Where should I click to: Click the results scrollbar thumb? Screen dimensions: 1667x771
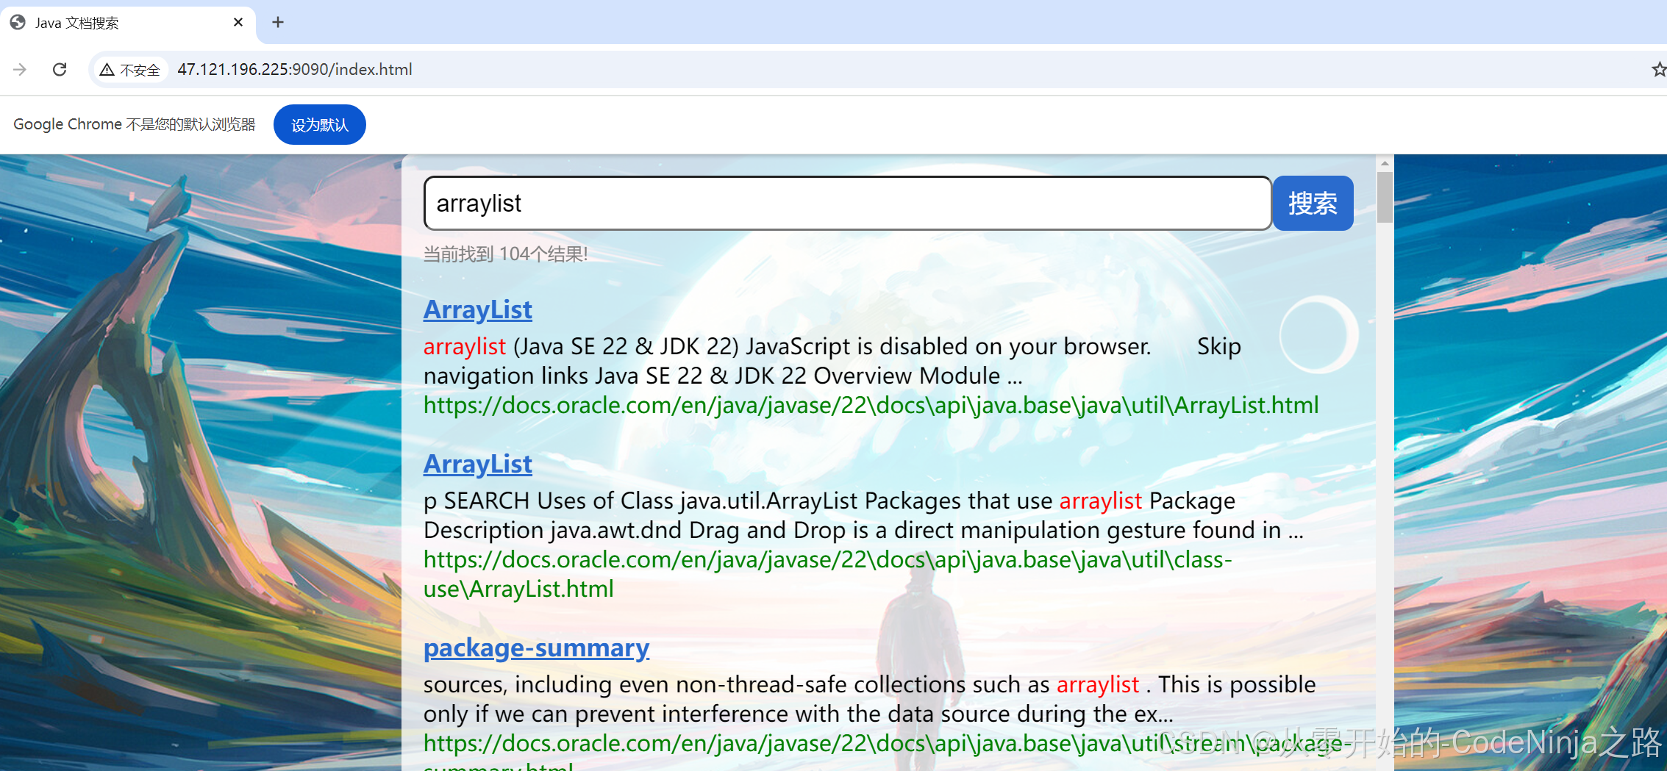tap(1385, 197)
